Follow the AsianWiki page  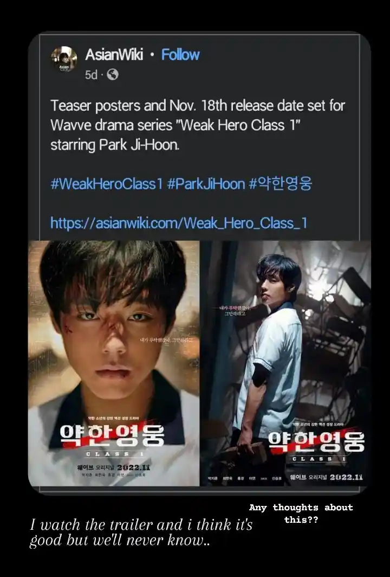(x=180, y=55)
